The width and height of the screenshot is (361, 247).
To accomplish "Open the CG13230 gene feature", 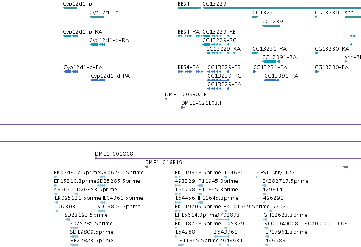I will click(316, 17).
